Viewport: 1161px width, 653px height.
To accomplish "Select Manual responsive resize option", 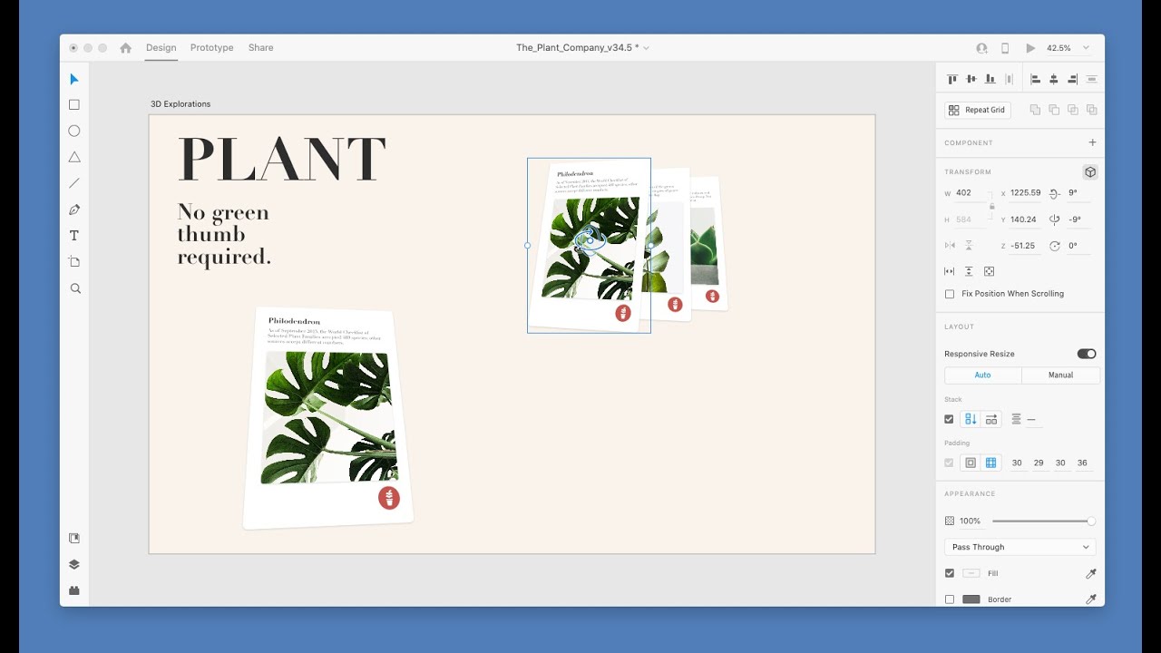I will pyautogui.click(x=1060, y=375).
